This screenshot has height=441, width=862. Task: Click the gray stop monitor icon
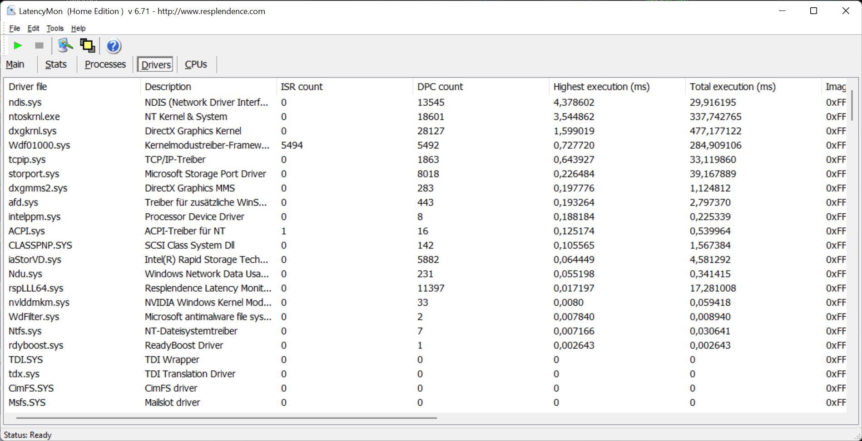(39, 45)
